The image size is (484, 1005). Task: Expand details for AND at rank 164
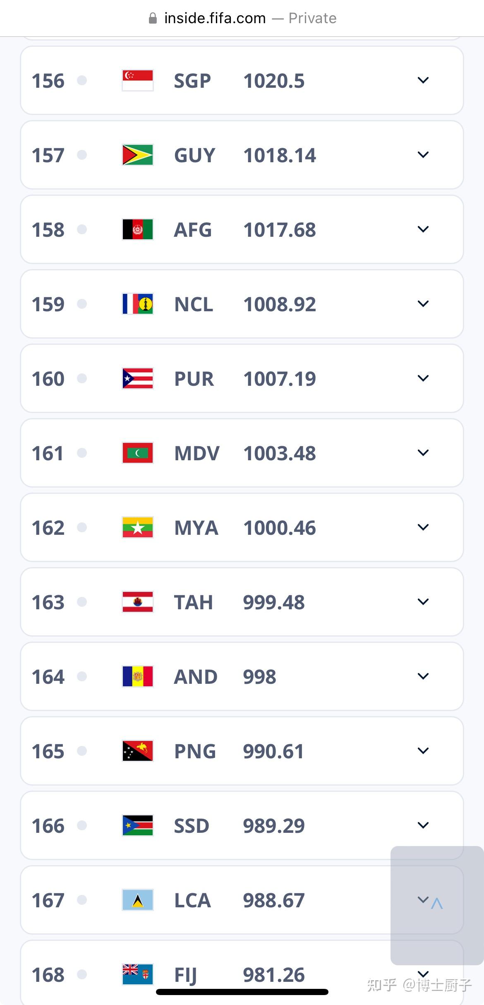(x=423, y=676)
